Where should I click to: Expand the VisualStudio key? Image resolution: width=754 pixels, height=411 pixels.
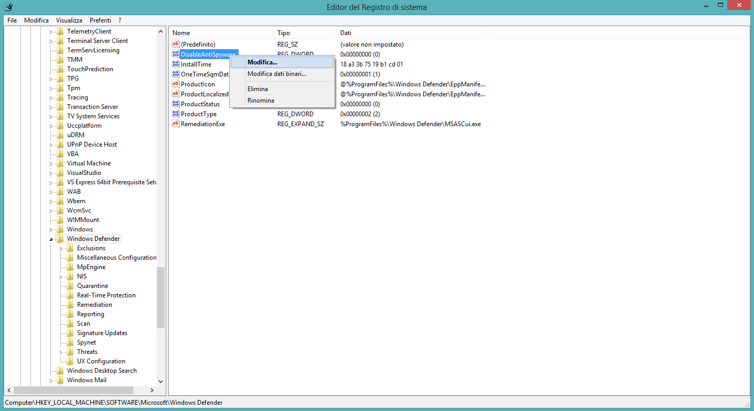coord(51,173)
